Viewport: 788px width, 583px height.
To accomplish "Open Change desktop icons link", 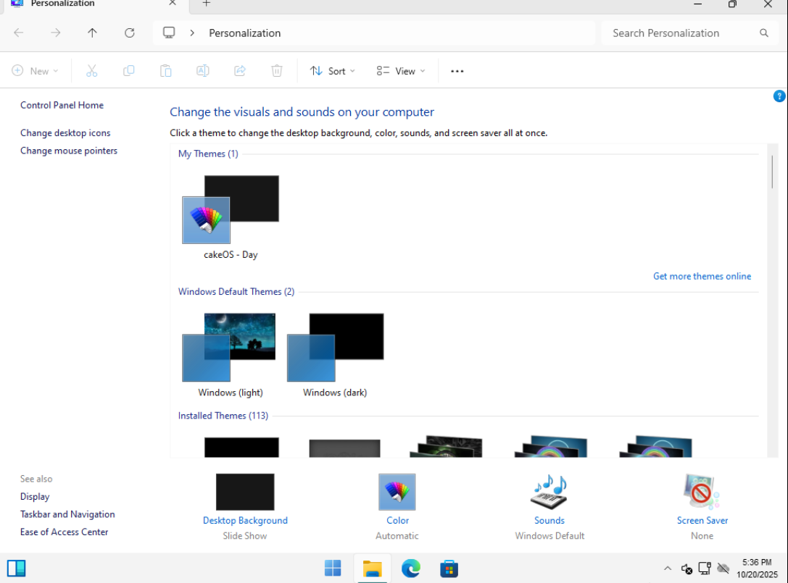I will point(65,133).
